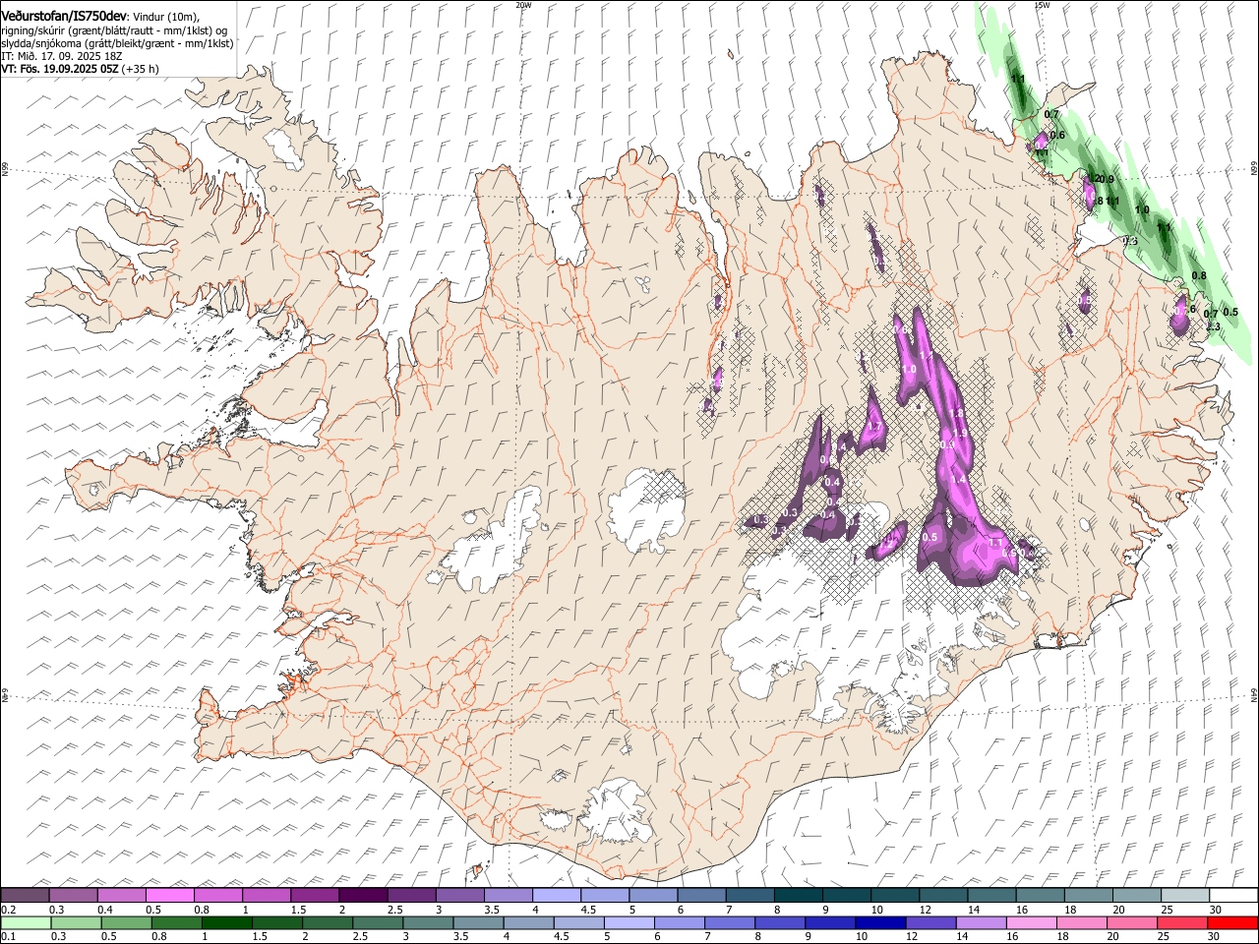Screen dimensions: 1259x944
Task: Click the 'slydda/snjókoma' legend description line
Action: pyautogui.click(x=117, y=43)
